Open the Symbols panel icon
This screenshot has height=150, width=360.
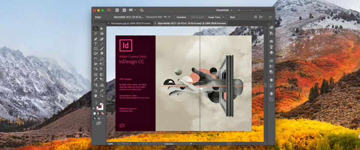point(271,52)
